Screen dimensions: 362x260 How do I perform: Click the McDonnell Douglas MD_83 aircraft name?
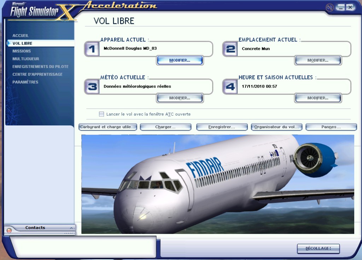click(x=130, y=48)
